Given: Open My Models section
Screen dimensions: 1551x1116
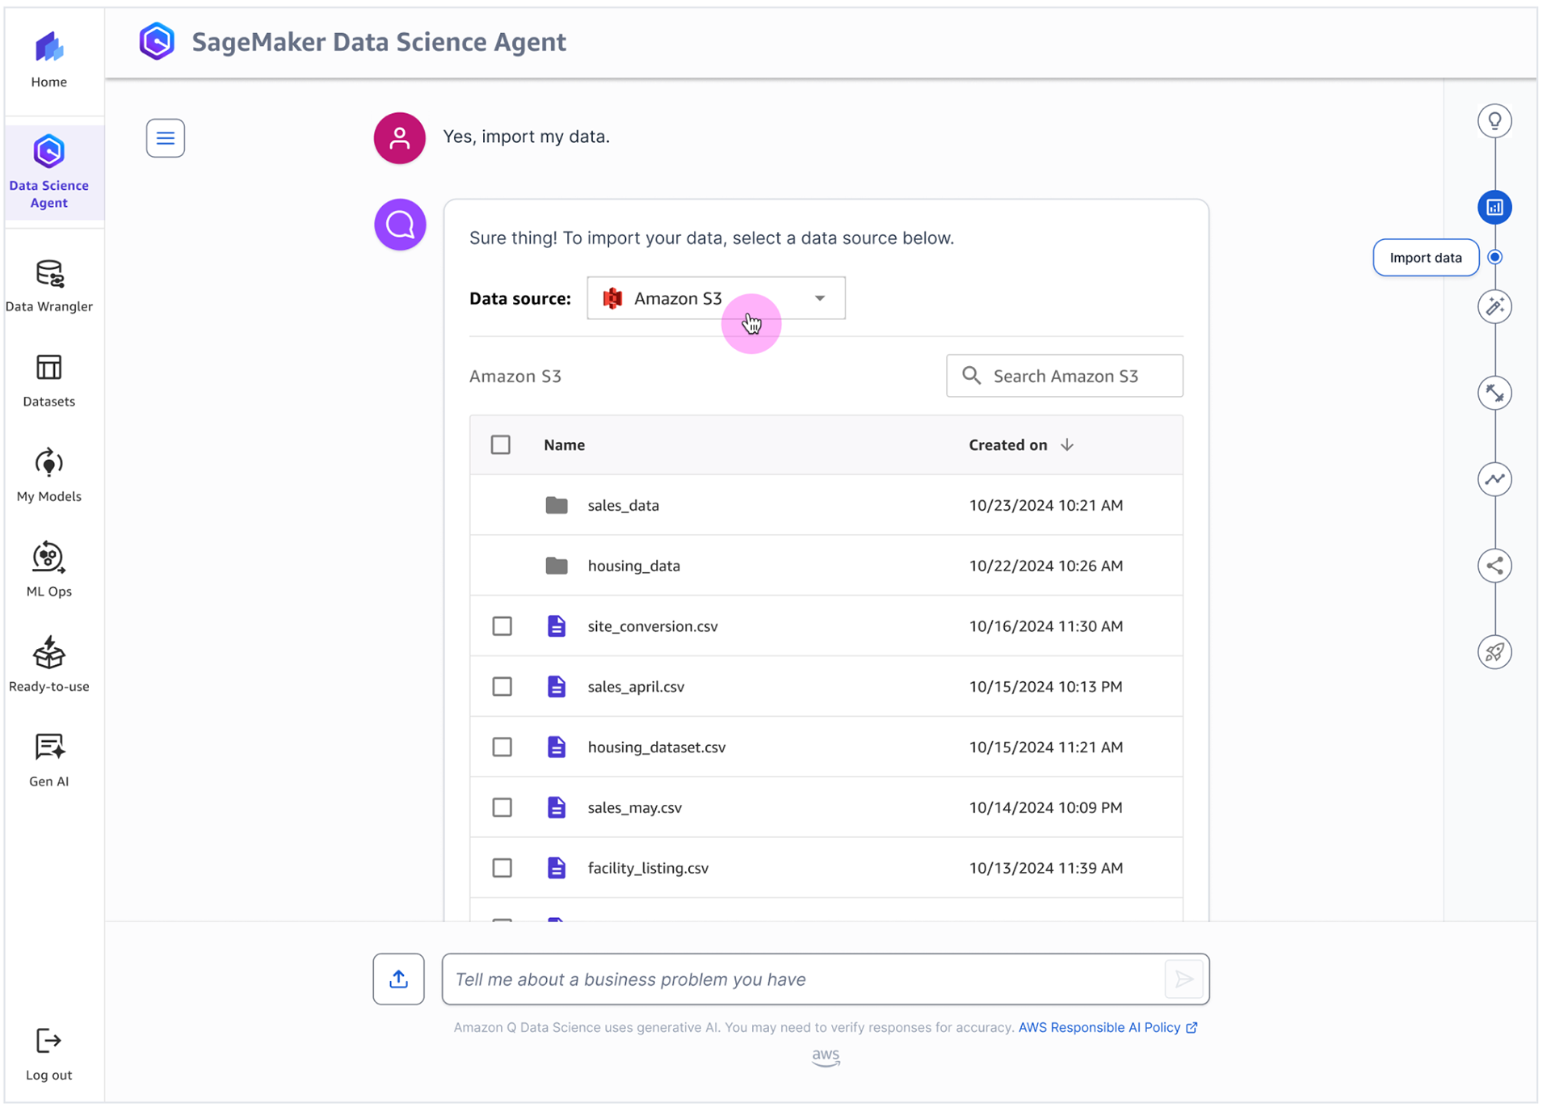Looking at the screenshot, I should pos(49,475).
